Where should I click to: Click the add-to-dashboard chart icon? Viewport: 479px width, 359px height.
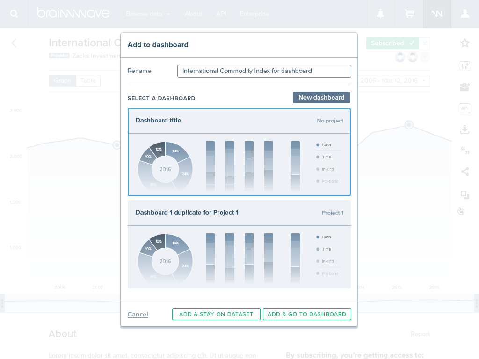click(x=464, y=66)
